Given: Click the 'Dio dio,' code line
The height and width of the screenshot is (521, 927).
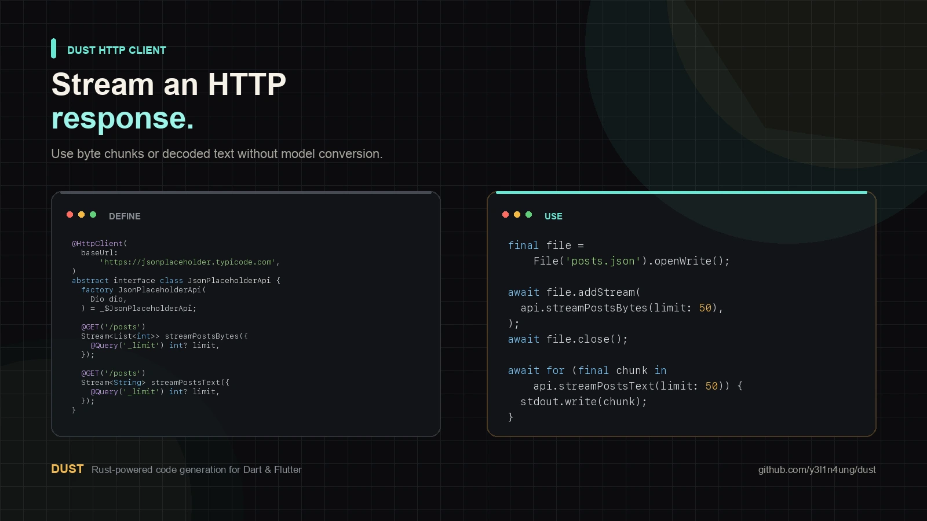Looking at the screenshot, I should (x=108, y=299).
